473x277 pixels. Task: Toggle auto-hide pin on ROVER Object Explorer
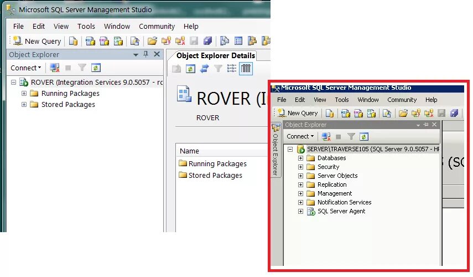click(145, 54)
